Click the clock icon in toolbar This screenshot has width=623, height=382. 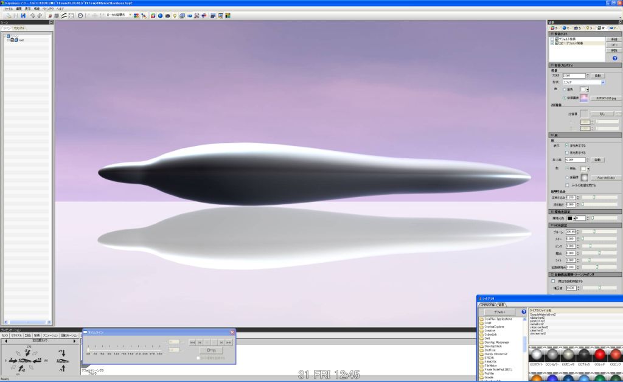80,15
